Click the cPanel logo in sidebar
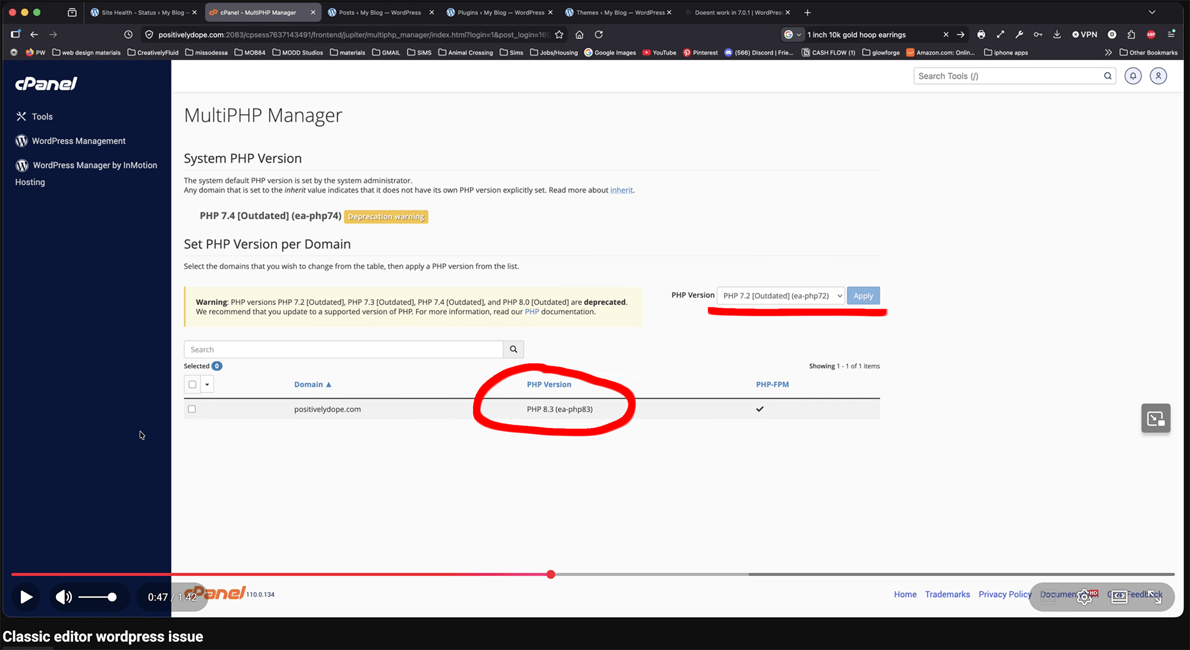This screenshot has width=1190, height=650. 46,84
